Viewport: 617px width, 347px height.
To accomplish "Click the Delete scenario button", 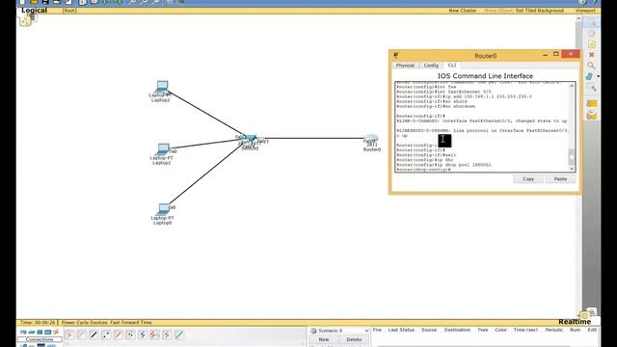I will [354, 339].
